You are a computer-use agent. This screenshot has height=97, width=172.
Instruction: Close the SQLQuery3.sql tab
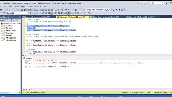[89, 17]
